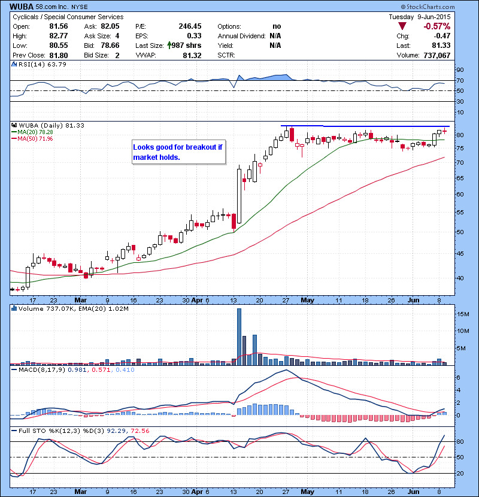Select the High value 82.77
Image resolution: width=479 pixels, height=497 pixels.
(59, 36)
